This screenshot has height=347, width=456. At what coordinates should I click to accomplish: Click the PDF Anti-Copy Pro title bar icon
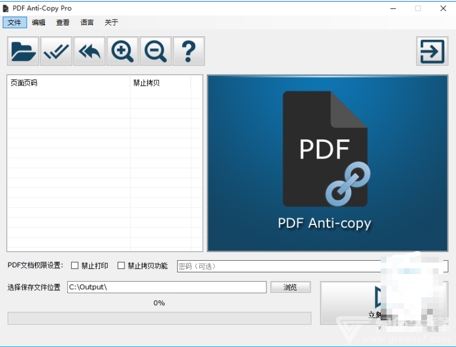pos(6,9)
